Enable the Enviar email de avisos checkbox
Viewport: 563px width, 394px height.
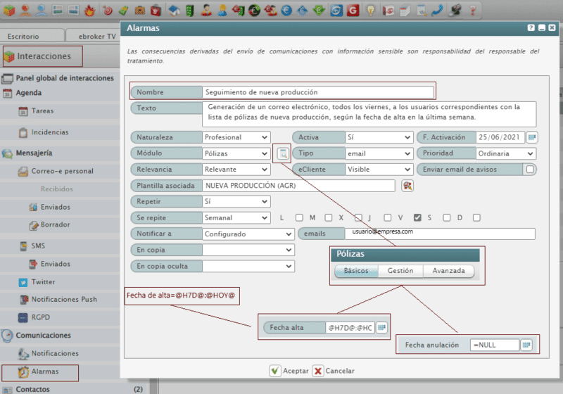click(530, 170)
